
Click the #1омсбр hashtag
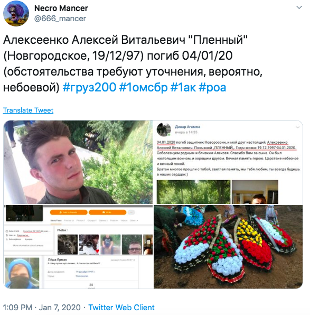click(143, 87)
